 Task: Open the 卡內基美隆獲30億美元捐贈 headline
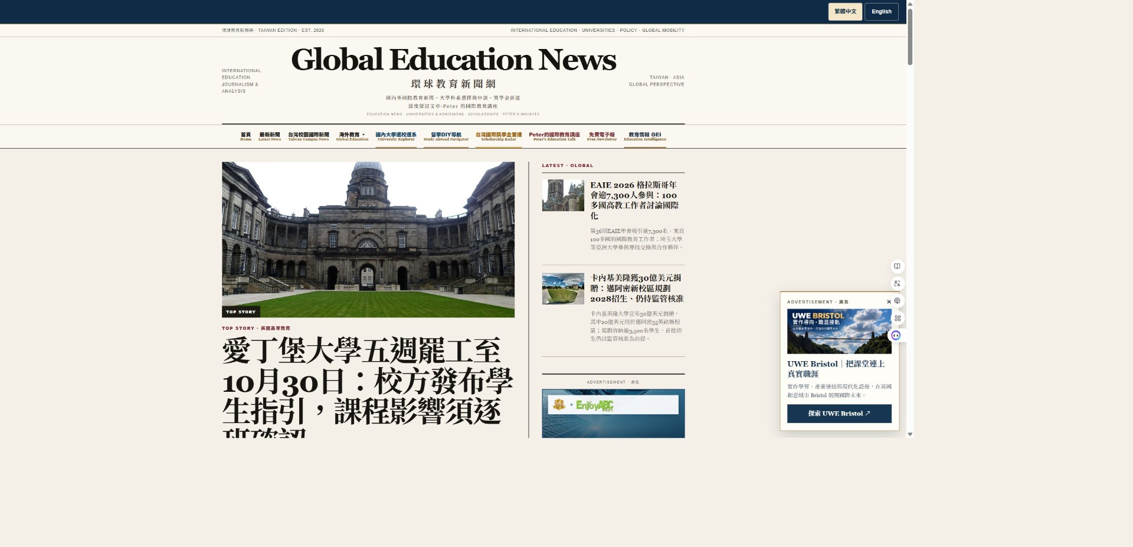click(637, 288)
